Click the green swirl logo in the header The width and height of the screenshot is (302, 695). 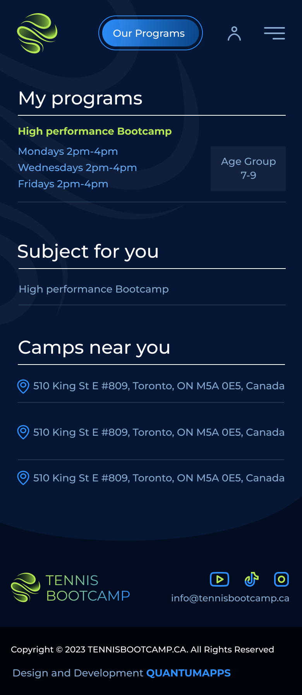pyautogui.click(x=37, y=33)
